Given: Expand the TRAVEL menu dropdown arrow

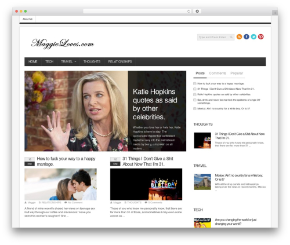Looking at the screenshot, I should pos(75,61).
